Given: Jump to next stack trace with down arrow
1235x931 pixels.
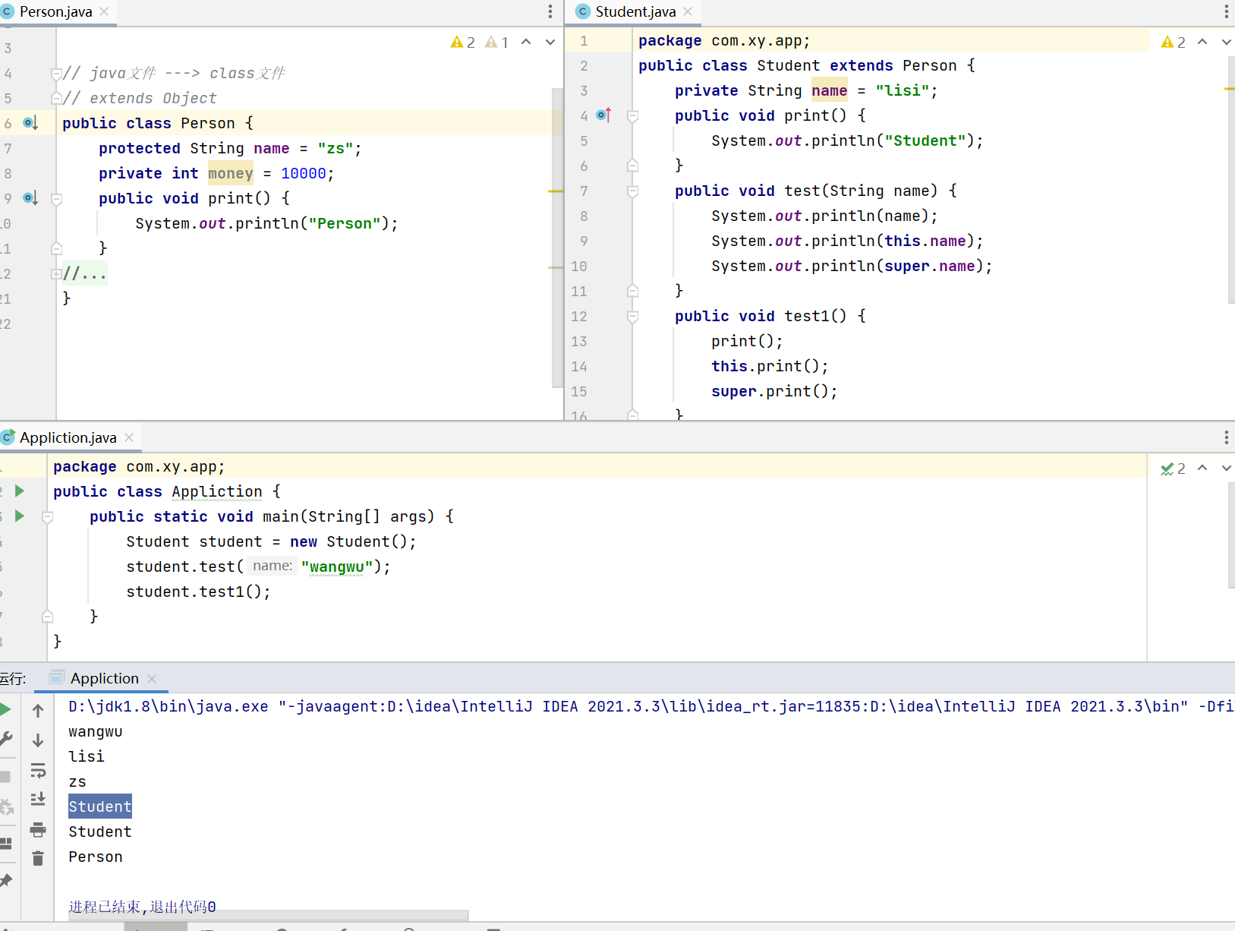Looking at the screenshot, I should (38, 740).
